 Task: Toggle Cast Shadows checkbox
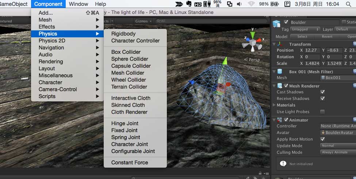click(322, 92)
